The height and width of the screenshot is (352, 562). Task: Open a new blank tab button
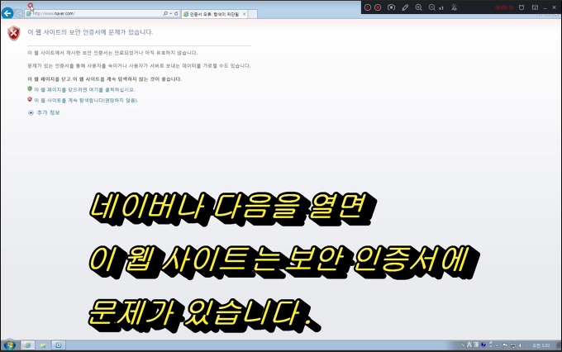252,14
